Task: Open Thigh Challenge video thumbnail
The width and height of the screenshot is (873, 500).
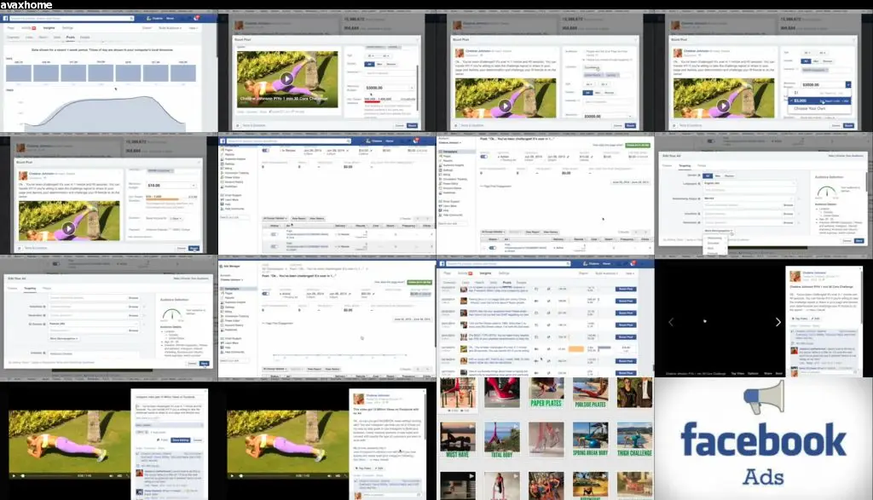Action: [634, 440]
